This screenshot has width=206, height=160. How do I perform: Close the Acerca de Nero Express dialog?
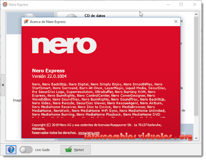[x=176, y=22]
